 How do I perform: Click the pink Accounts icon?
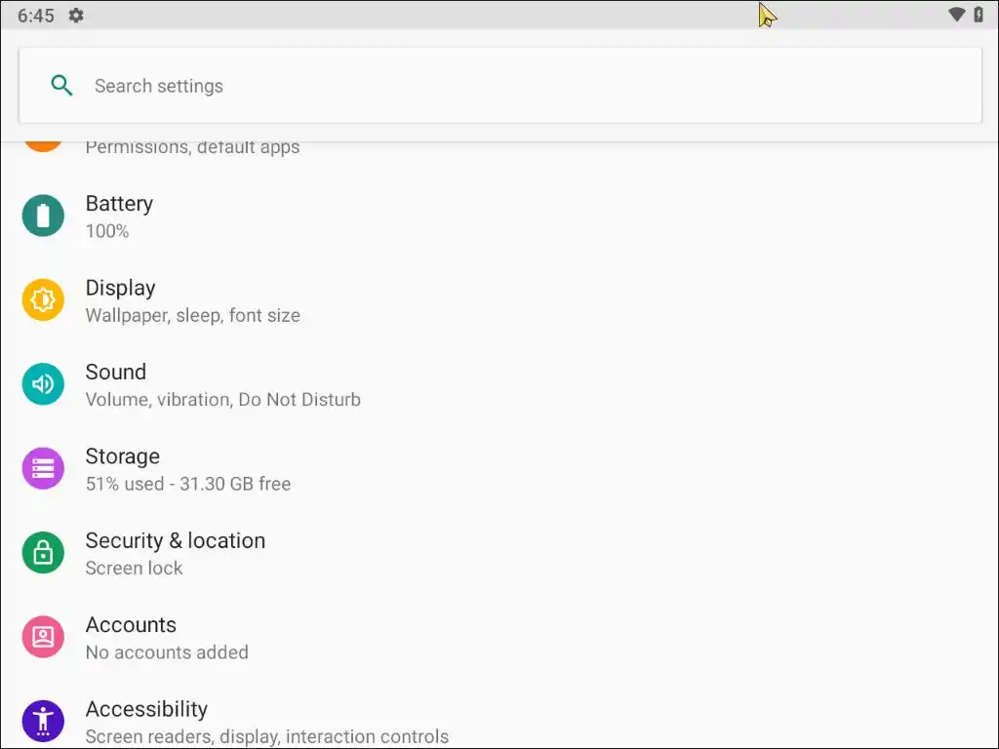43,637
